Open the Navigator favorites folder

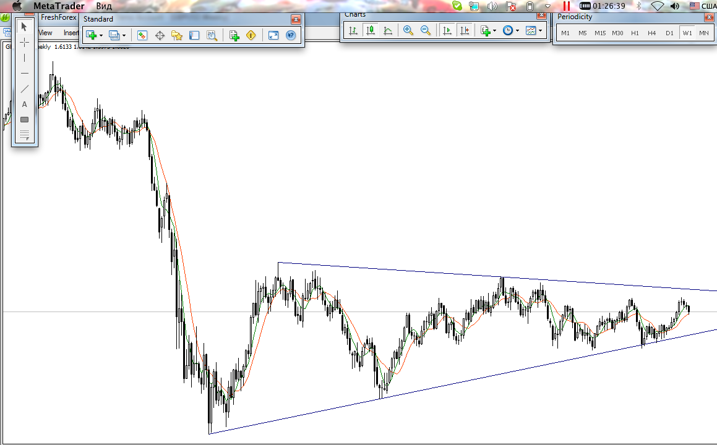[177, 35]
